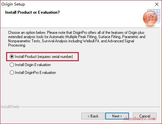Click the Origin Setup title bar text
This screenshot has width=162, height=124.
click(13, 4)
